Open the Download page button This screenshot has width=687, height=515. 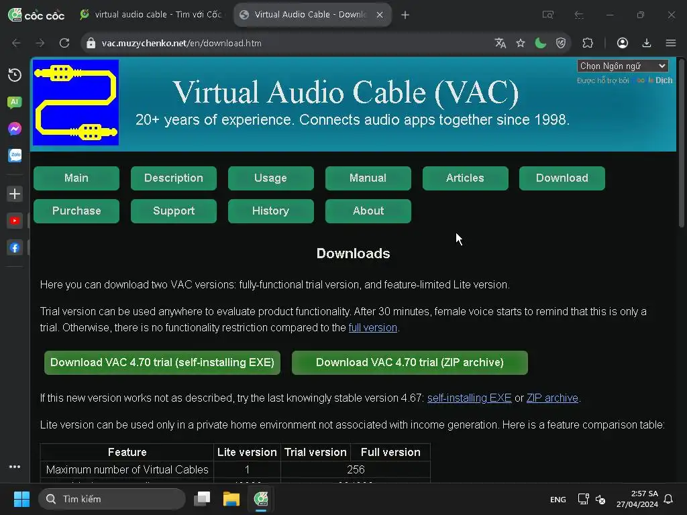pyautogui.click(x=562, y=178)
